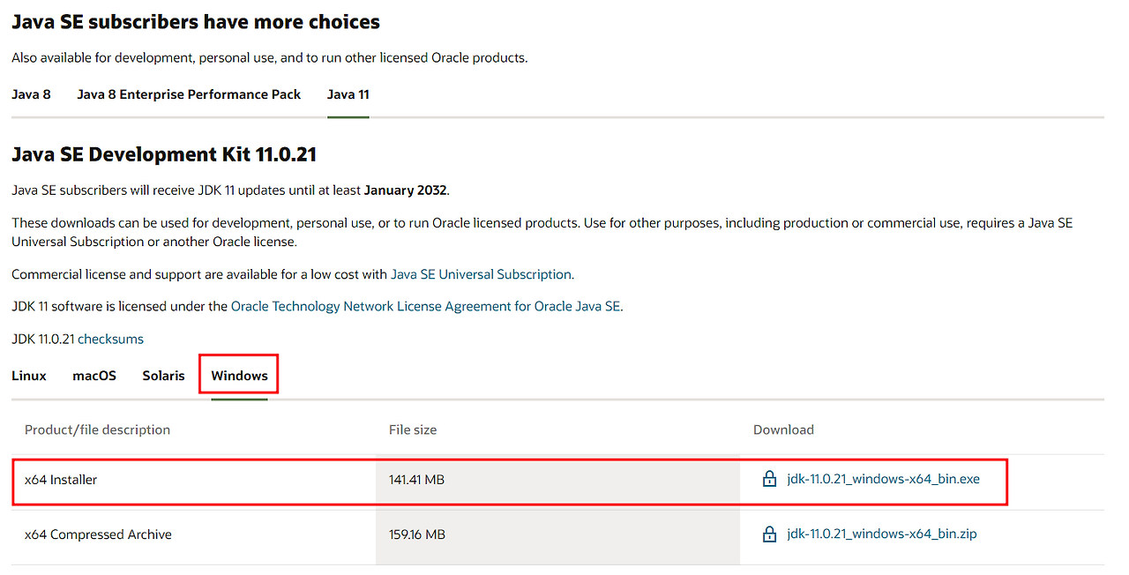The width and height of the screenshot is (1129, 575).
Task: Switch to Java 8 Enterprise Performance Pack tab
Action: [x=189, y=94]
